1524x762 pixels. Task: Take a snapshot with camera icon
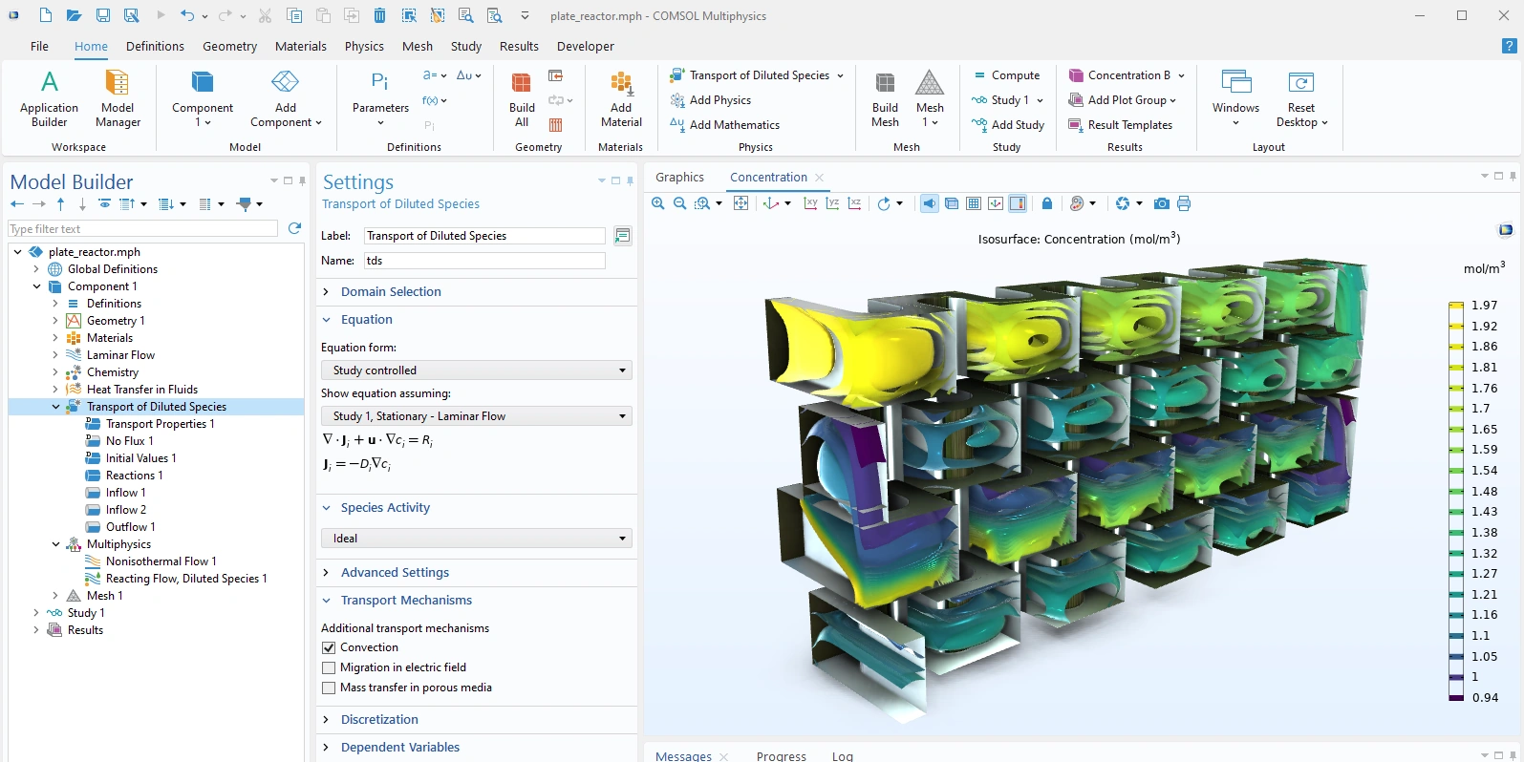[x=1161, y=203]
